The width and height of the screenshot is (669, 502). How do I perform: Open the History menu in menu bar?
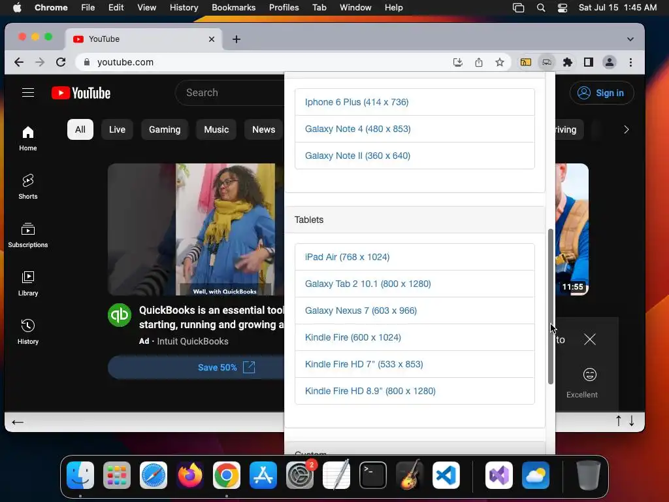pos(184,8)
